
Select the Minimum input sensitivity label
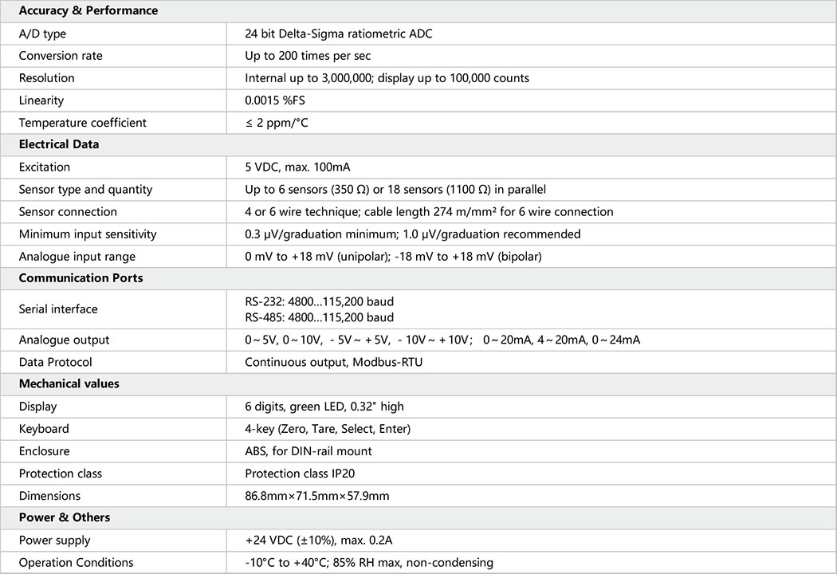[88, 234]
